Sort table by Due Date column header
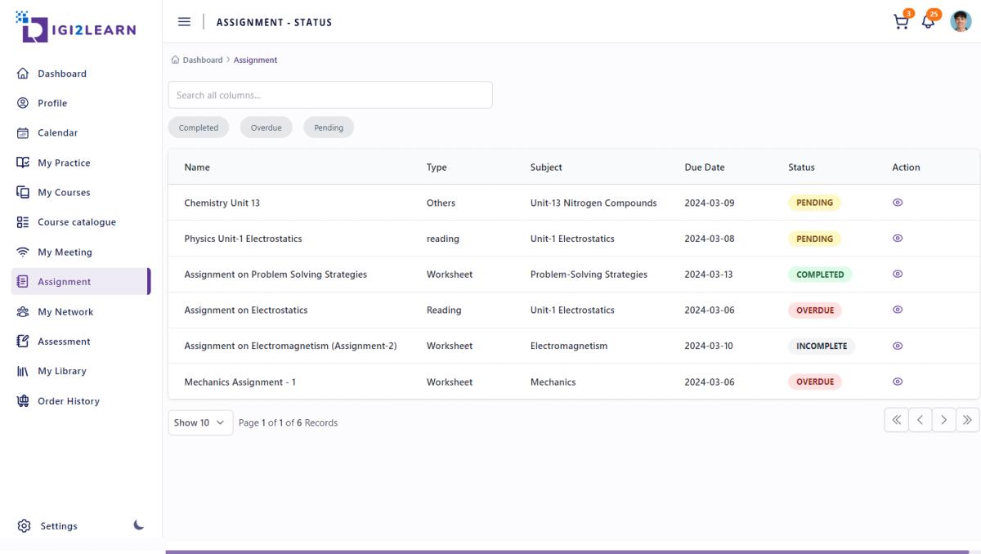The height and width of the screenshot is (554, 981). (x=704, y=168)
